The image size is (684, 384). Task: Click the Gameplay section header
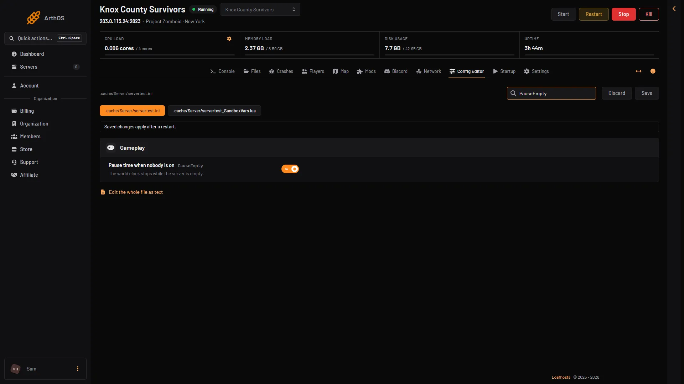click(x=379, y=148)
